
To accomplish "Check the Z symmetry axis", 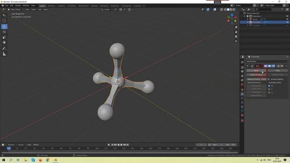I will pos(269,92).
